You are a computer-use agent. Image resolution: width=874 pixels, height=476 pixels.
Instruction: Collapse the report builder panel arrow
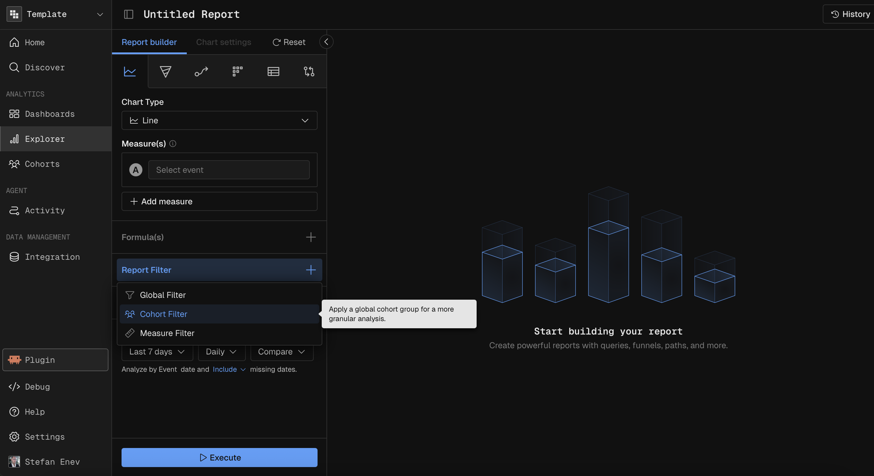pyautogui.click(x=326, y=42)
